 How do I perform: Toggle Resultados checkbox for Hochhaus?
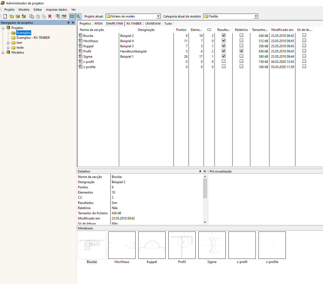(x=224, y=40)
